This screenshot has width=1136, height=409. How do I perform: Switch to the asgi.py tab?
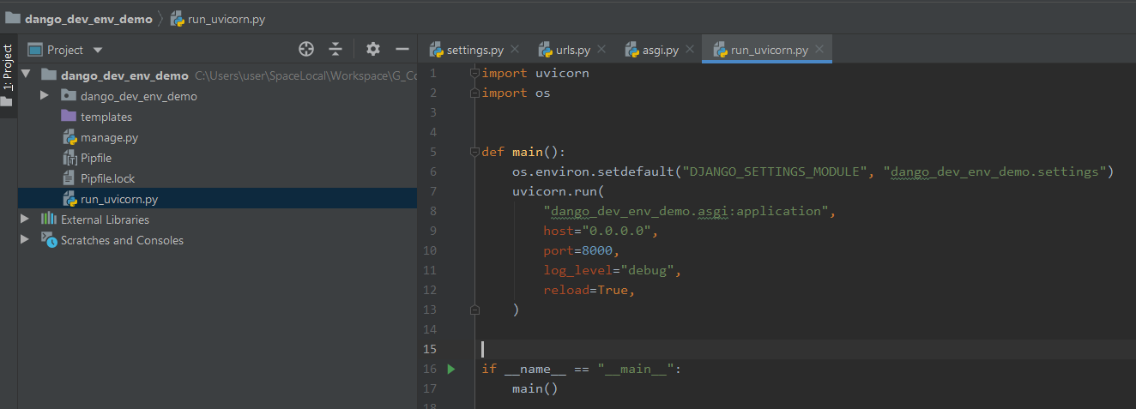(661, 49)
